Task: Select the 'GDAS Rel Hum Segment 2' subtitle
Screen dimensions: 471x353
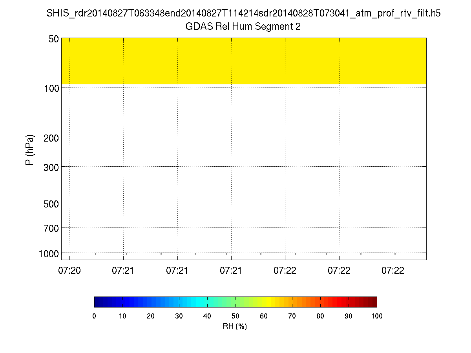Action: (243, 27)
